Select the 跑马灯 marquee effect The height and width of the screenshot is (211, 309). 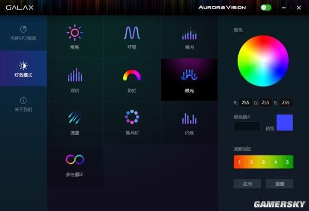pos(132,123)
